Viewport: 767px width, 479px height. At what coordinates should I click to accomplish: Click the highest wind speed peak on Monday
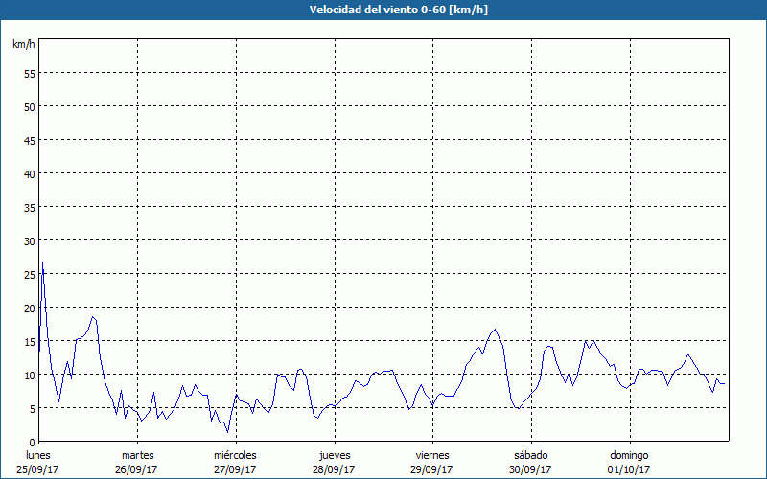(x=42, y=262)
